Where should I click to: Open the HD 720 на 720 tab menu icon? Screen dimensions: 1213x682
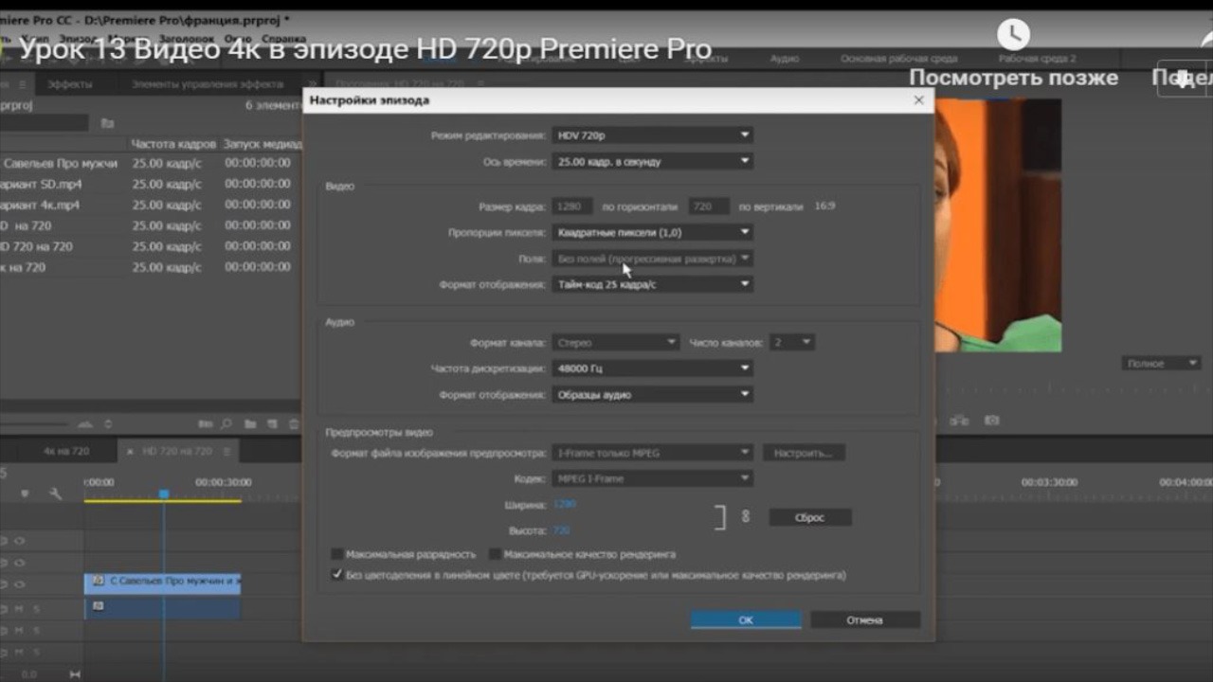pyautogui.click(x=226, y=452)
